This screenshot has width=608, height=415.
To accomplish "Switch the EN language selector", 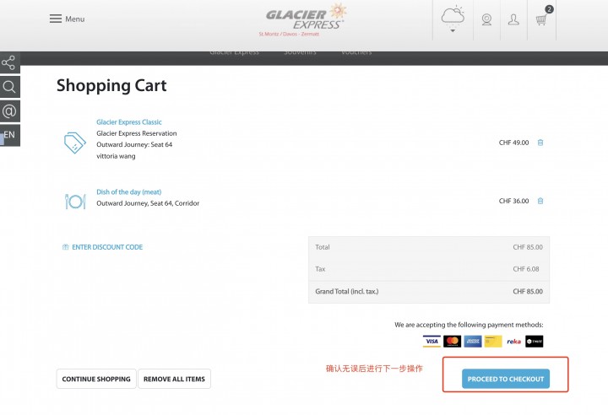I will (x=9, y=135).
